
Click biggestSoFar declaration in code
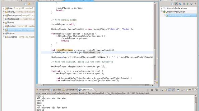pyautogui.click(x=75, y=67)
